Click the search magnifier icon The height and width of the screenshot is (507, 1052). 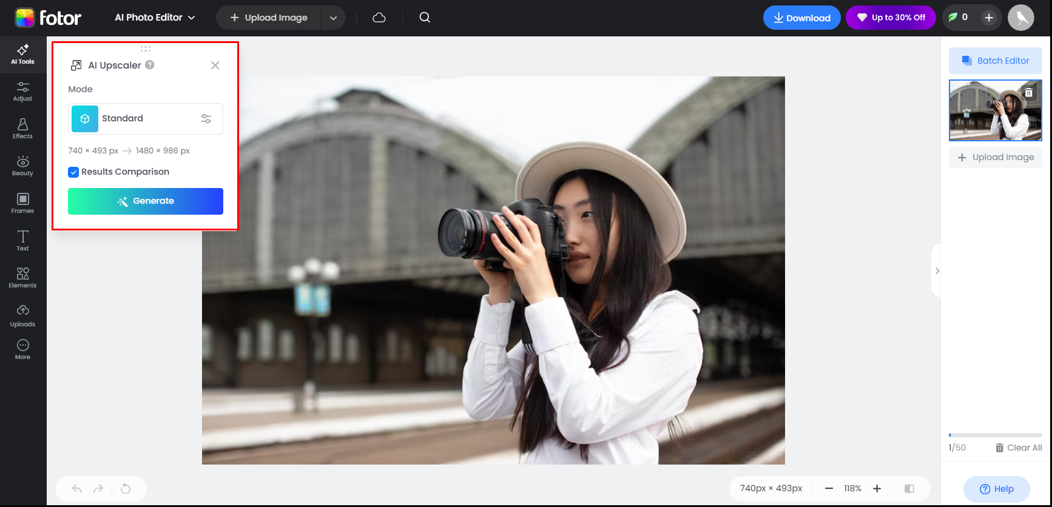pyautogui.click(x=425, y=18)
